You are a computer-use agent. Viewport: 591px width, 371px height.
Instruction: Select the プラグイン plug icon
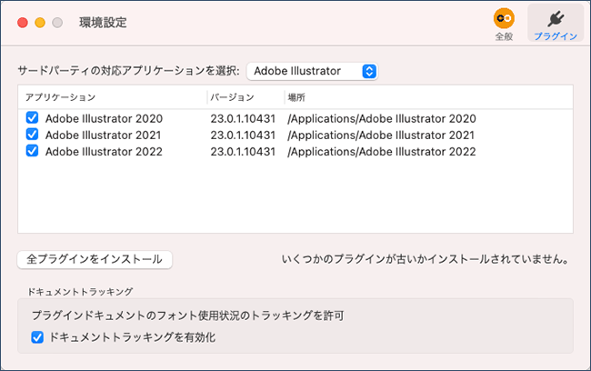tap(556, 18)
